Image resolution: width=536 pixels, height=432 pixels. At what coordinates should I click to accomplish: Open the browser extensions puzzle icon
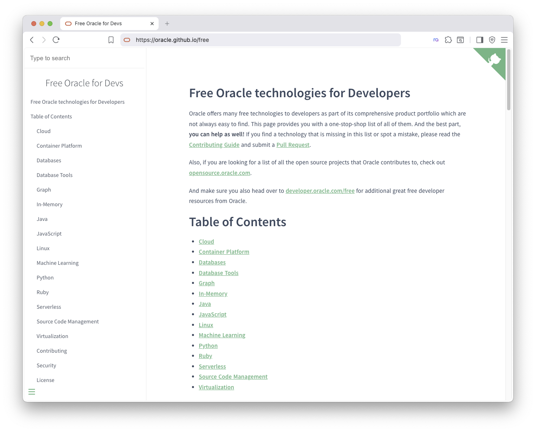448,40
